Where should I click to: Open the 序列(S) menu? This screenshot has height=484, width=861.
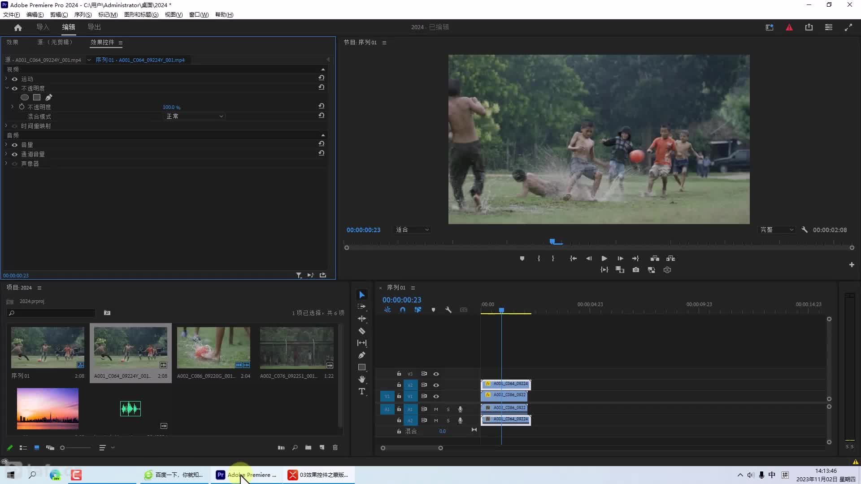[x=83, y=15]
